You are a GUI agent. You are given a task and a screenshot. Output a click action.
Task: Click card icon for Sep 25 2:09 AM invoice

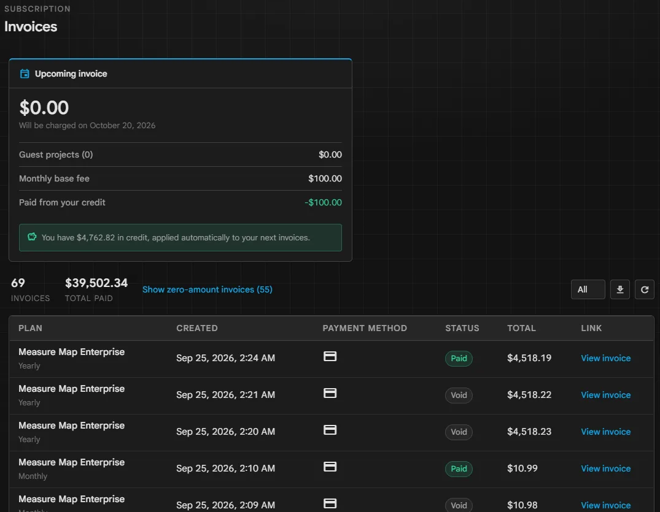click(x=330, y=503)
